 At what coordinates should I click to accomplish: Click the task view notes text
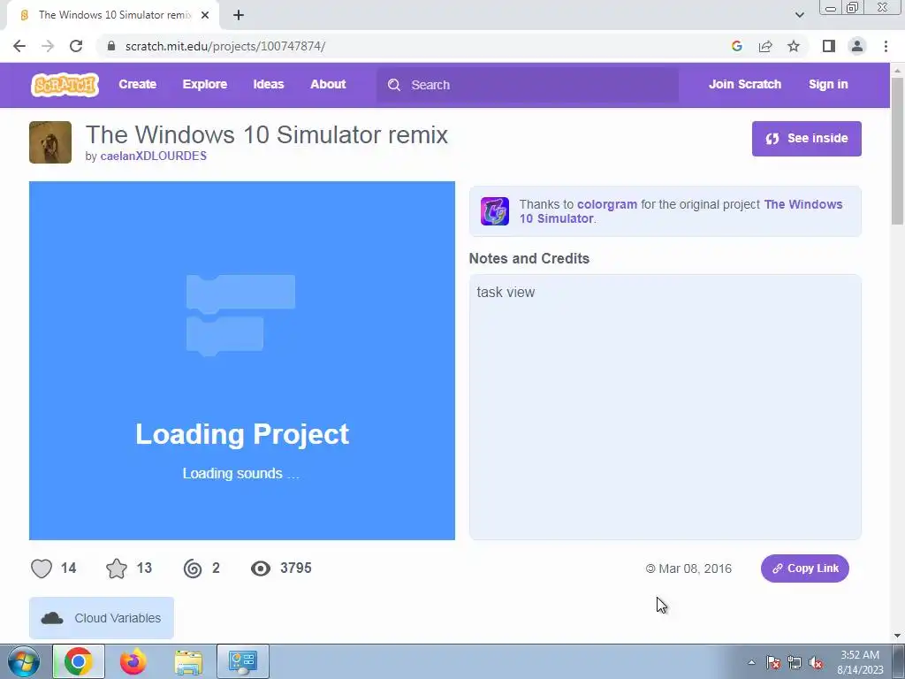click(506, 292)
